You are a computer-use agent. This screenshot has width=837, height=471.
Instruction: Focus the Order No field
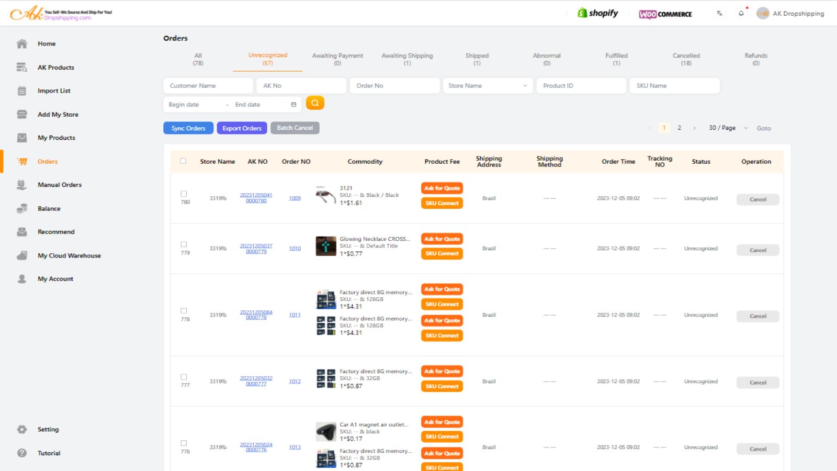[x=394, y=86]
